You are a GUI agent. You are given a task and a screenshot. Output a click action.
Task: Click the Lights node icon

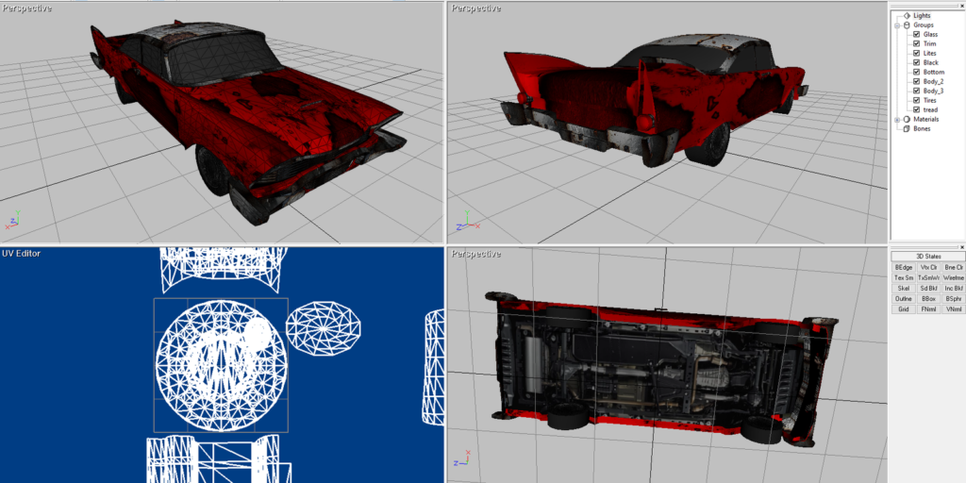point(907,15)
